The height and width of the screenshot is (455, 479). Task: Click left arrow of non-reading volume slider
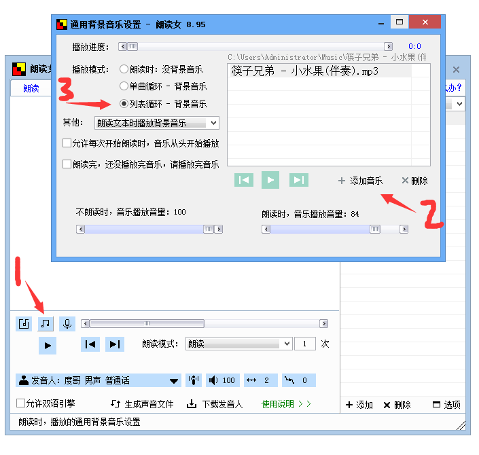click(x=81, y=229)
